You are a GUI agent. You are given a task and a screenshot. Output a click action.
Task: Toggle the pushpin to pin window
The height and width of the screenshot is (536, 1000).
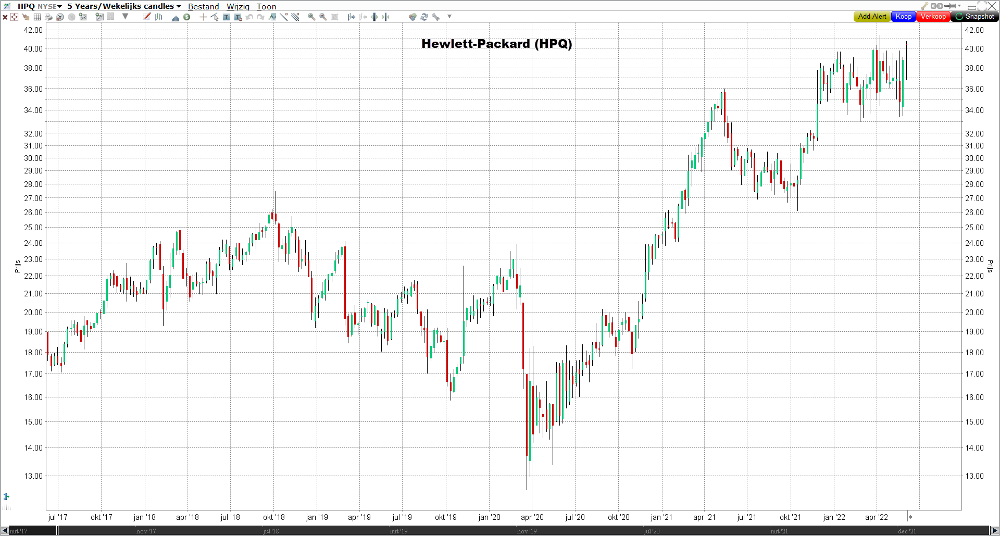950,6
